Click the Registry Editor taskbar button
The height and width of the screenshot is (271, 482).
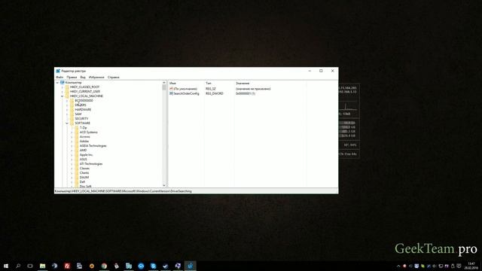point(191,266)
